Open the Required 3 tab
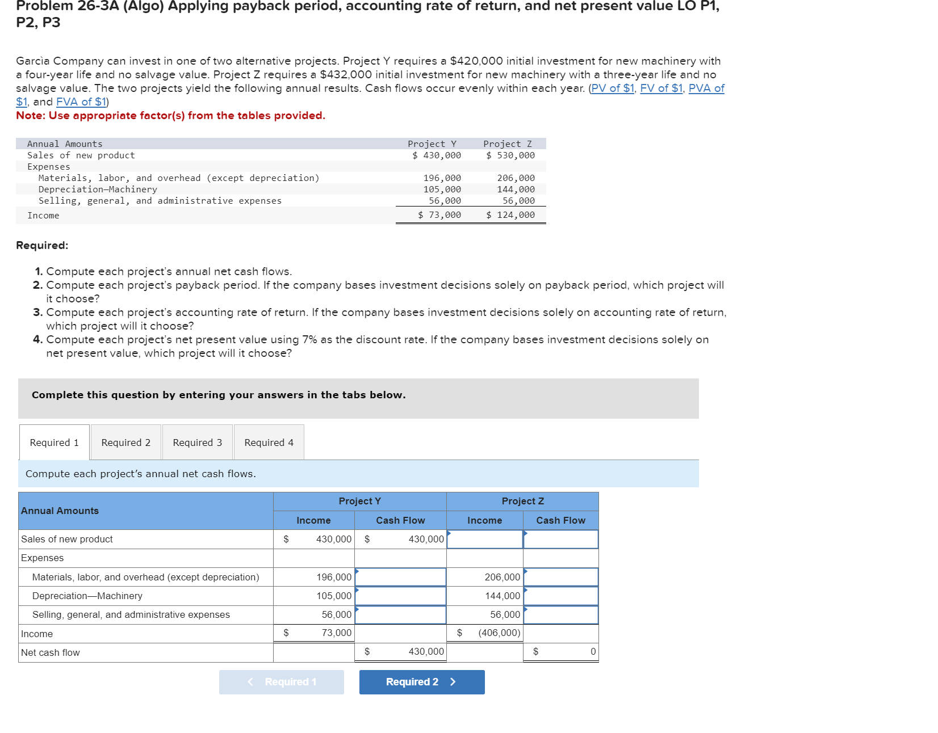This screenshot has height=733, width=938. [197, 442]
